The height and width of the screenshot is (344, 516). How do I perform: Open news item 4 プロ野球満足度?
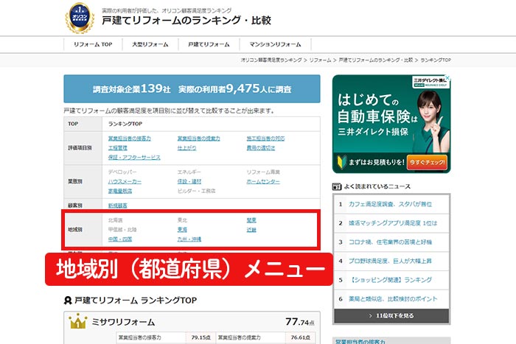coord(390,261)
